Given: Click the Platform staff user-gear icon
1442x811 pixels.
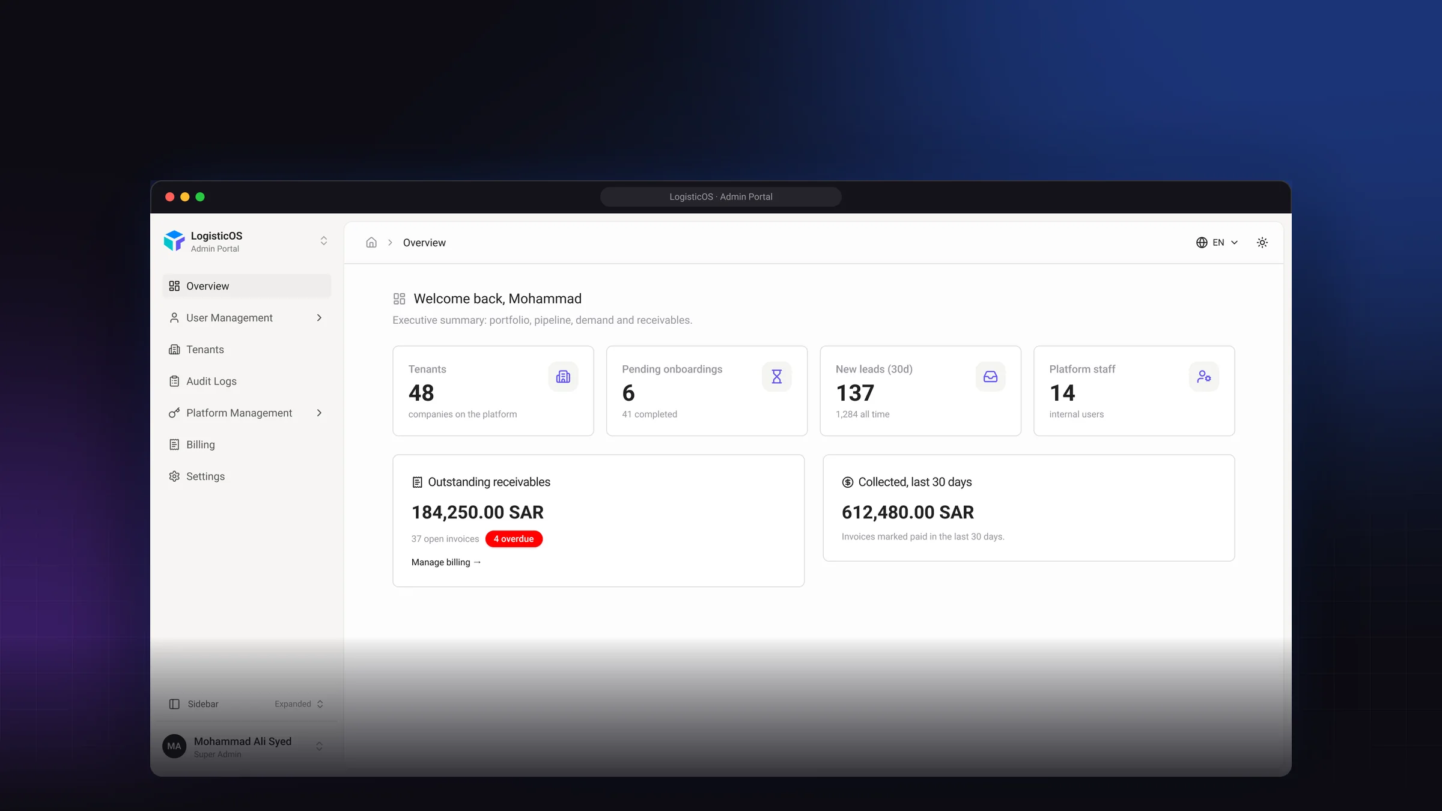Looking at the screenshot, I should tap(1204, 377).
